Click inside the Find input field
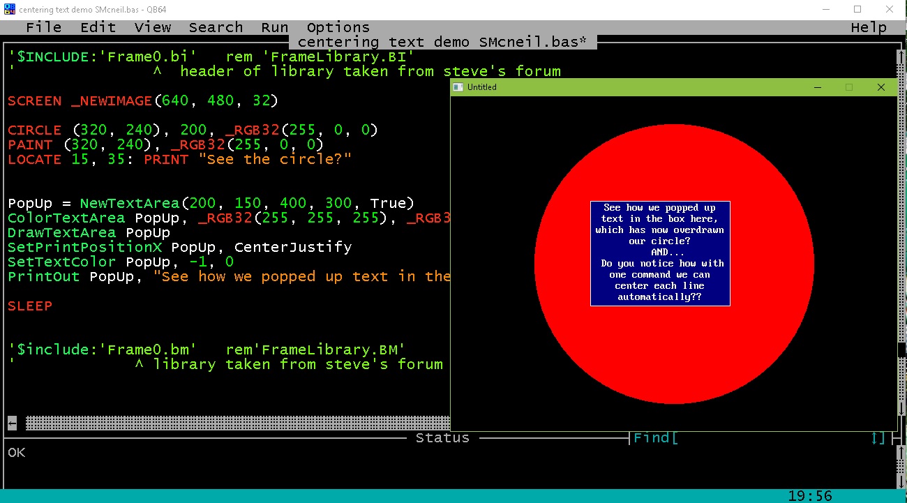 click(x=767, y=438)
